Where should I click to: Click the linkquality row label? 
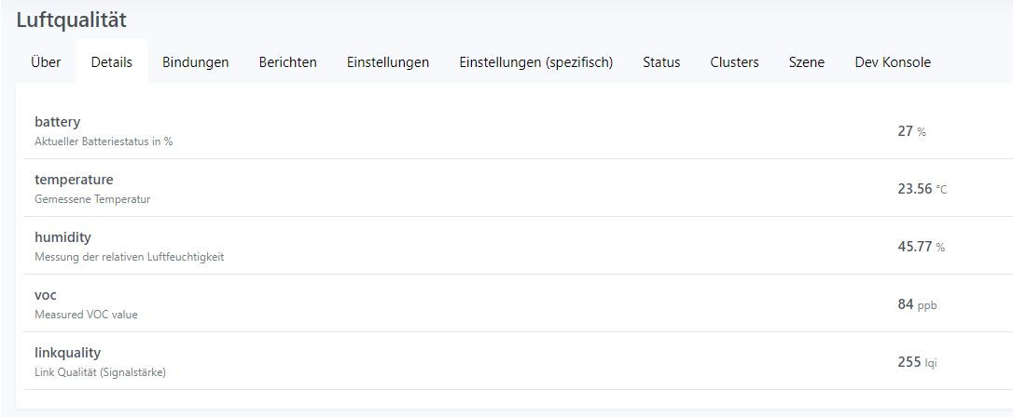click(67, 353)
